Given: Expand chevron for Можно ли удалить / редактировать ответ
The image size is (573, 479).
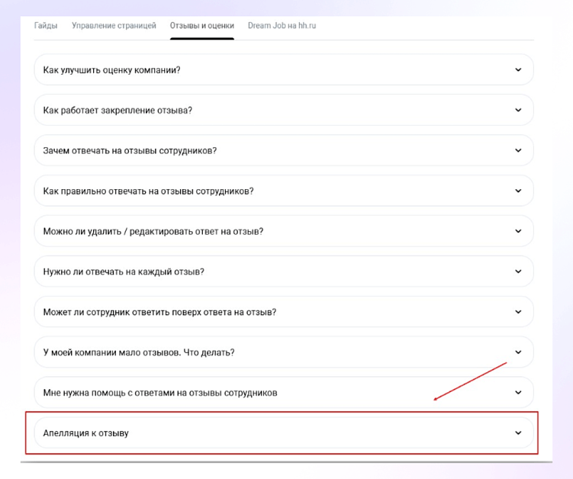Looking at the screenshot, I should (518, 231).
